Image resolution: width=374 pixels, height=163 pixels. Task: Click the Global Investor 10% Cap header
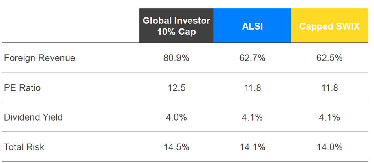pos(176,26)
